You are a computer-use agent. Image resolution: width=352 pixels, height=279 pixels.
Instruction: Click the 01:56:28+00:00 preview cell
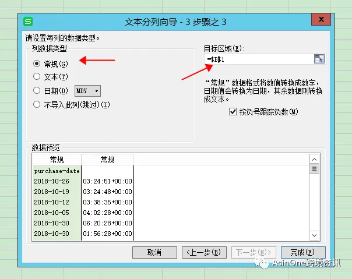click(108, 234)
